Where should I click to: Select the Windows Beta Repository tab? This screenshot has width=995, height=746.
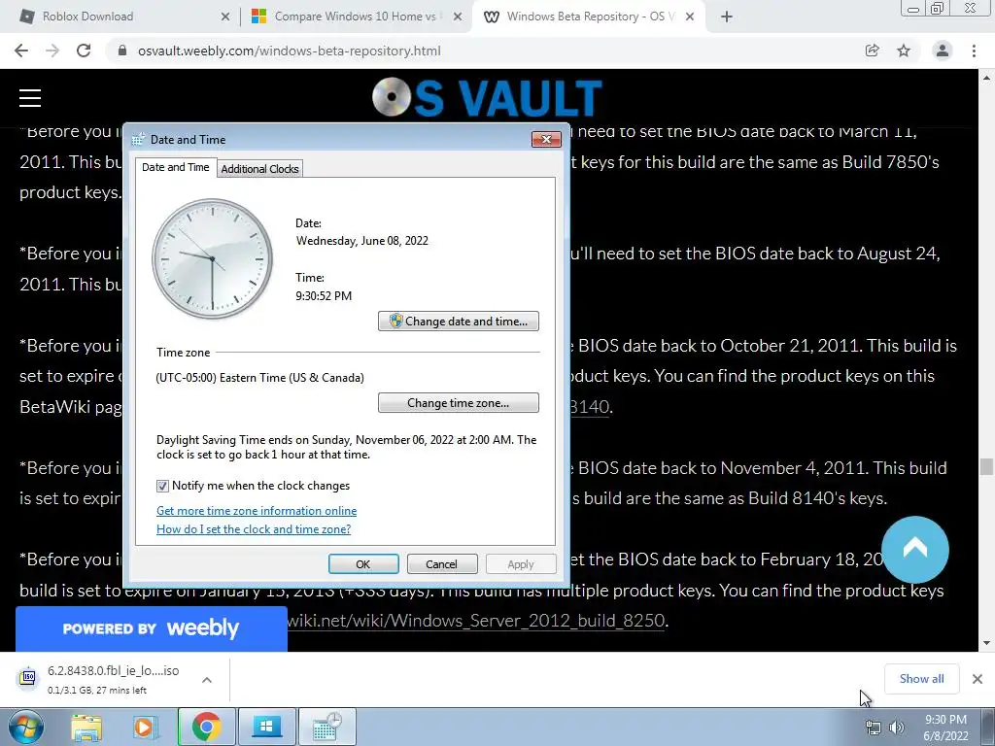(588, 17)
